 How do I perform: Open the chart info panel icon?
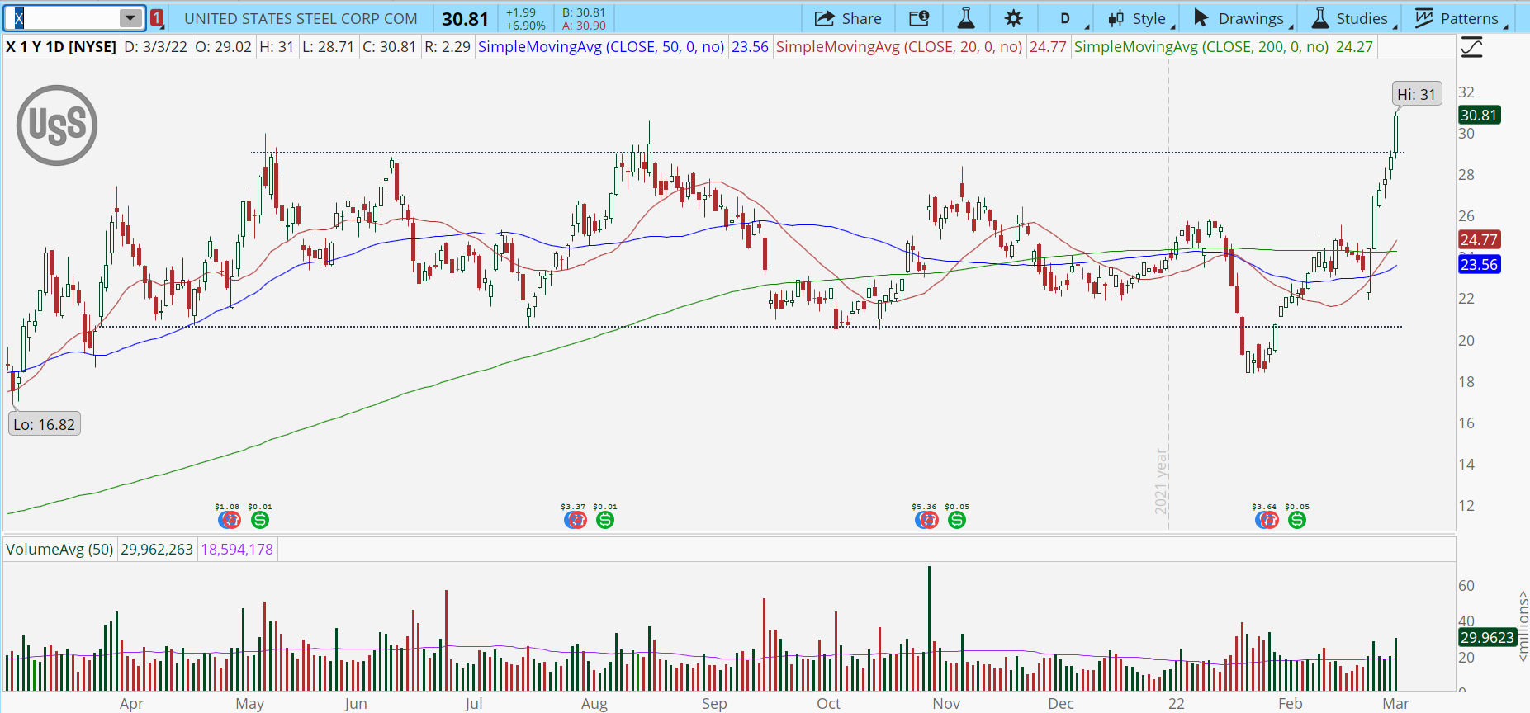tap(919, 18)
